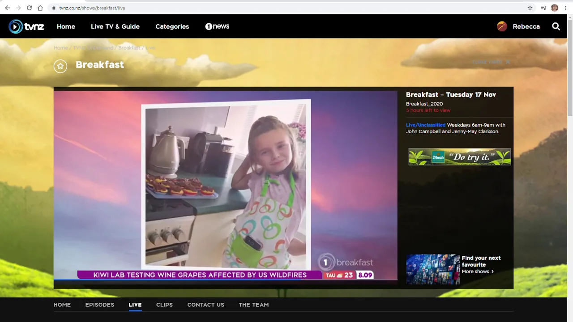Click Breakfast_2020 text
This screenshot has height=322, width=573.
[x=424, y=104]
